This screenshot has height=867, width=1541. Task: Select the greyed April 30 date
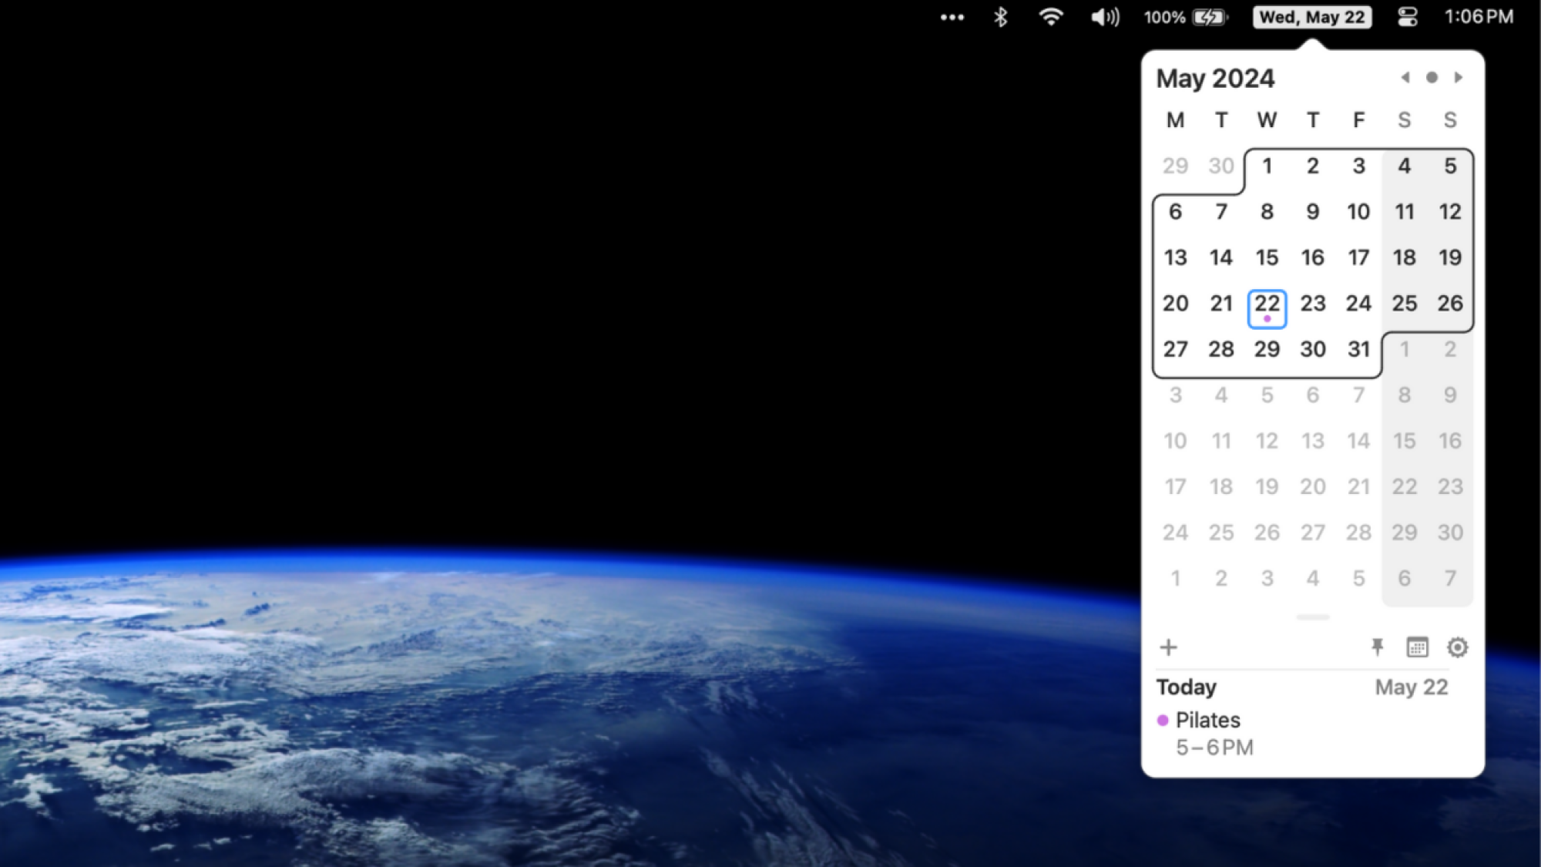coord(1221,166)
